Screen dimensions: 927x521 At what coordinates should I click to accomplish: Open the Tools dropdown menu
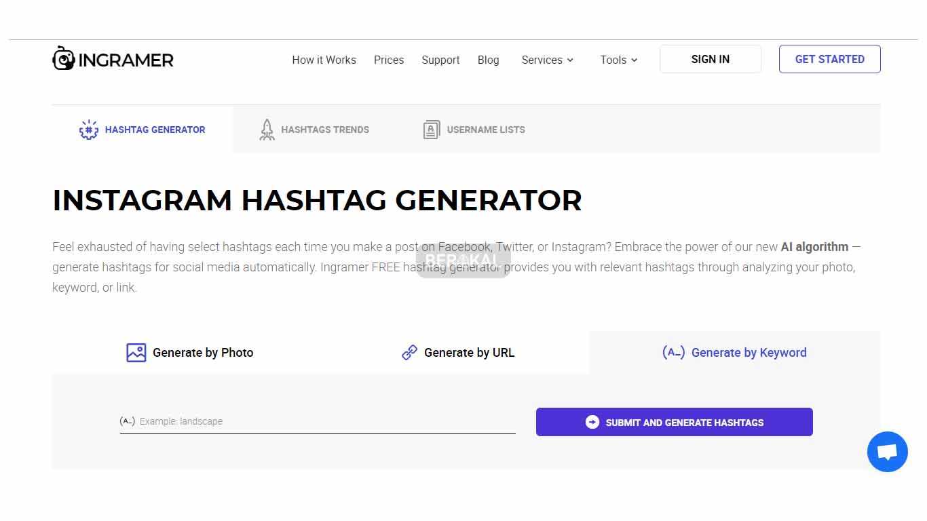[x=618, y=60]
